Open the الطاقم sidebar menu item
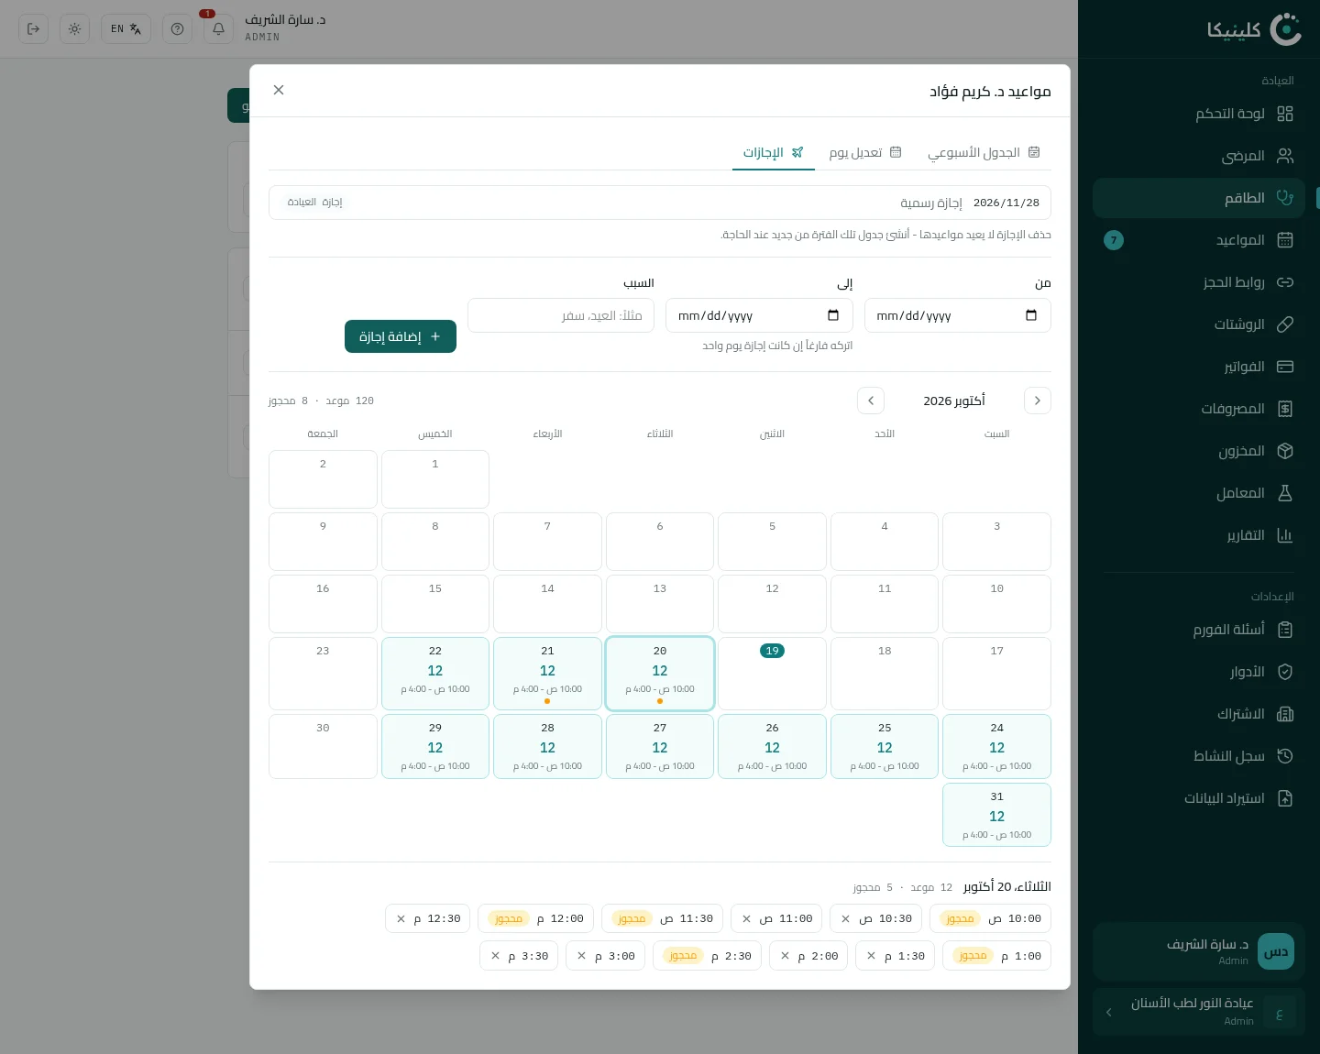The image size is (1320, 1054). [x=1199, y=198]
